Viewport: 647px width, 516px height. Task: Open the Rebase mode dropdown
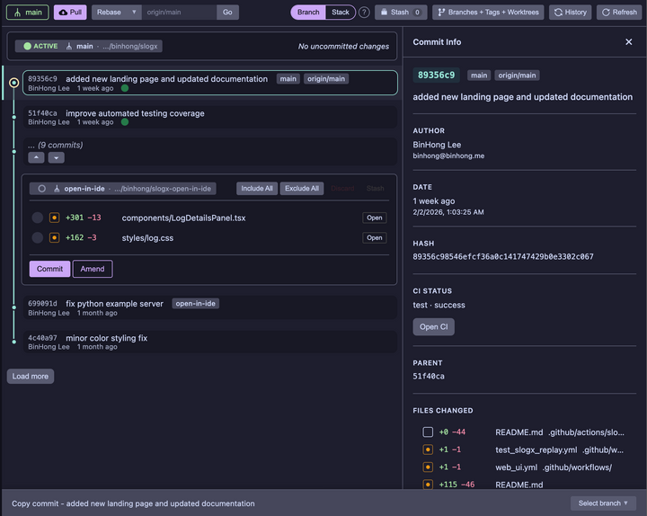116,13
